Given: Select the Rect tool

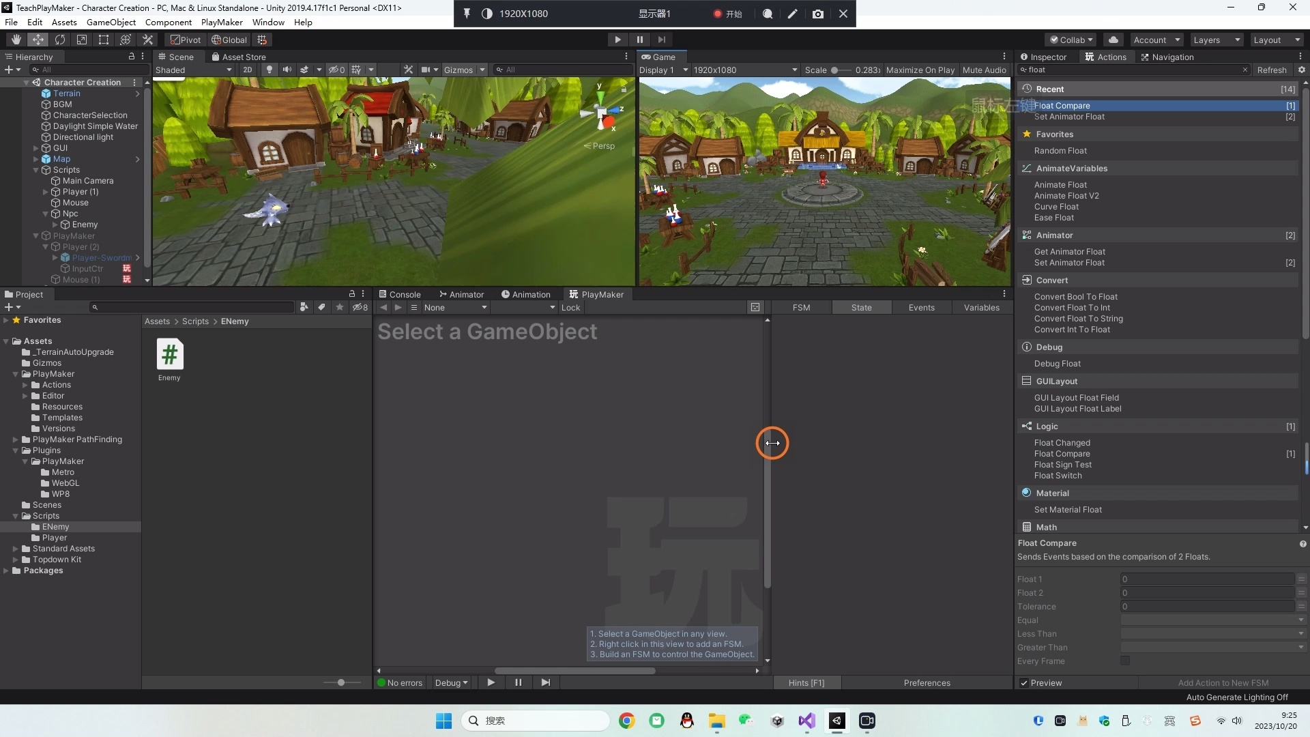Looking at the screenshot, I should point(104,40).
